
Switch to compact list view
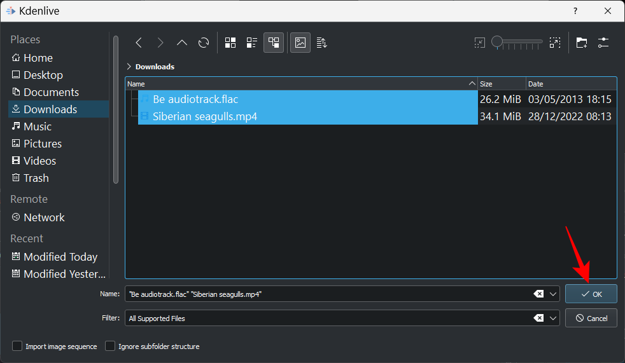(252, 43)
